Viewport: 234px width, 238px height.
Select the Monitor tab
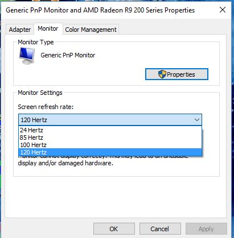48,28
